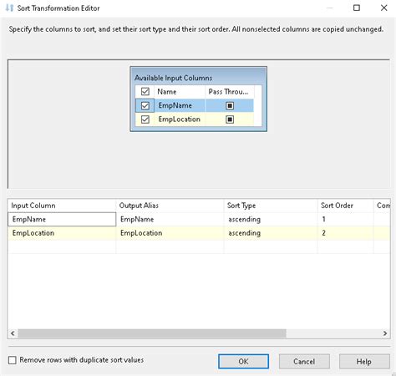Edit the EmpName Output Alias cell

[x=170, y=219]
